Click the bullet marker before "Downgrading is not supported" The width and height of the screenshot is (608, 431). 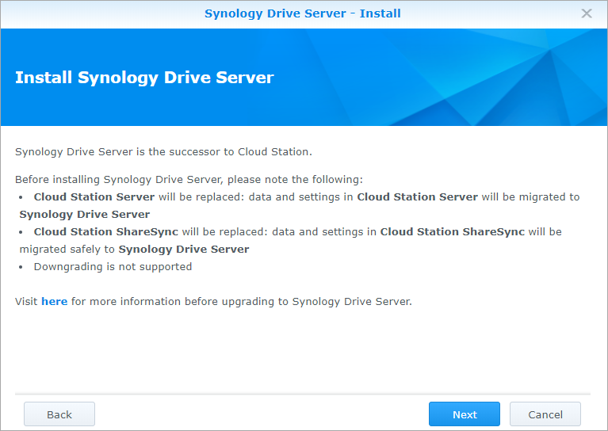tap(21, 267)
